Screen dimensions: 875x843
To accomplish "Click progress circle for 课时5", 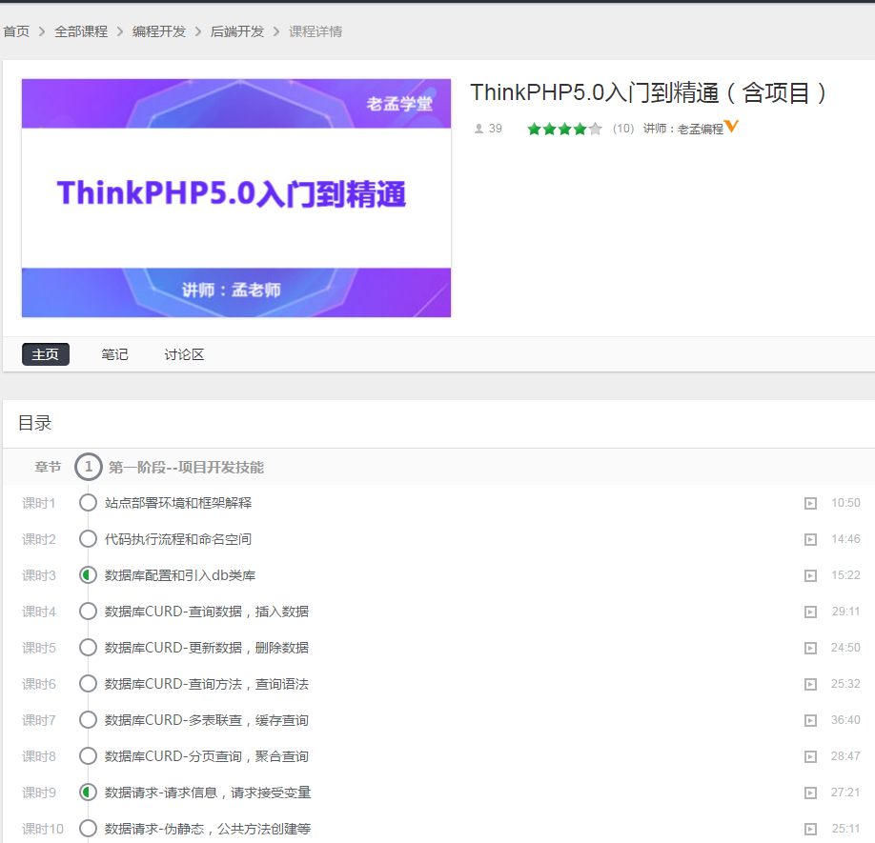I will click(x=88, y=648).
